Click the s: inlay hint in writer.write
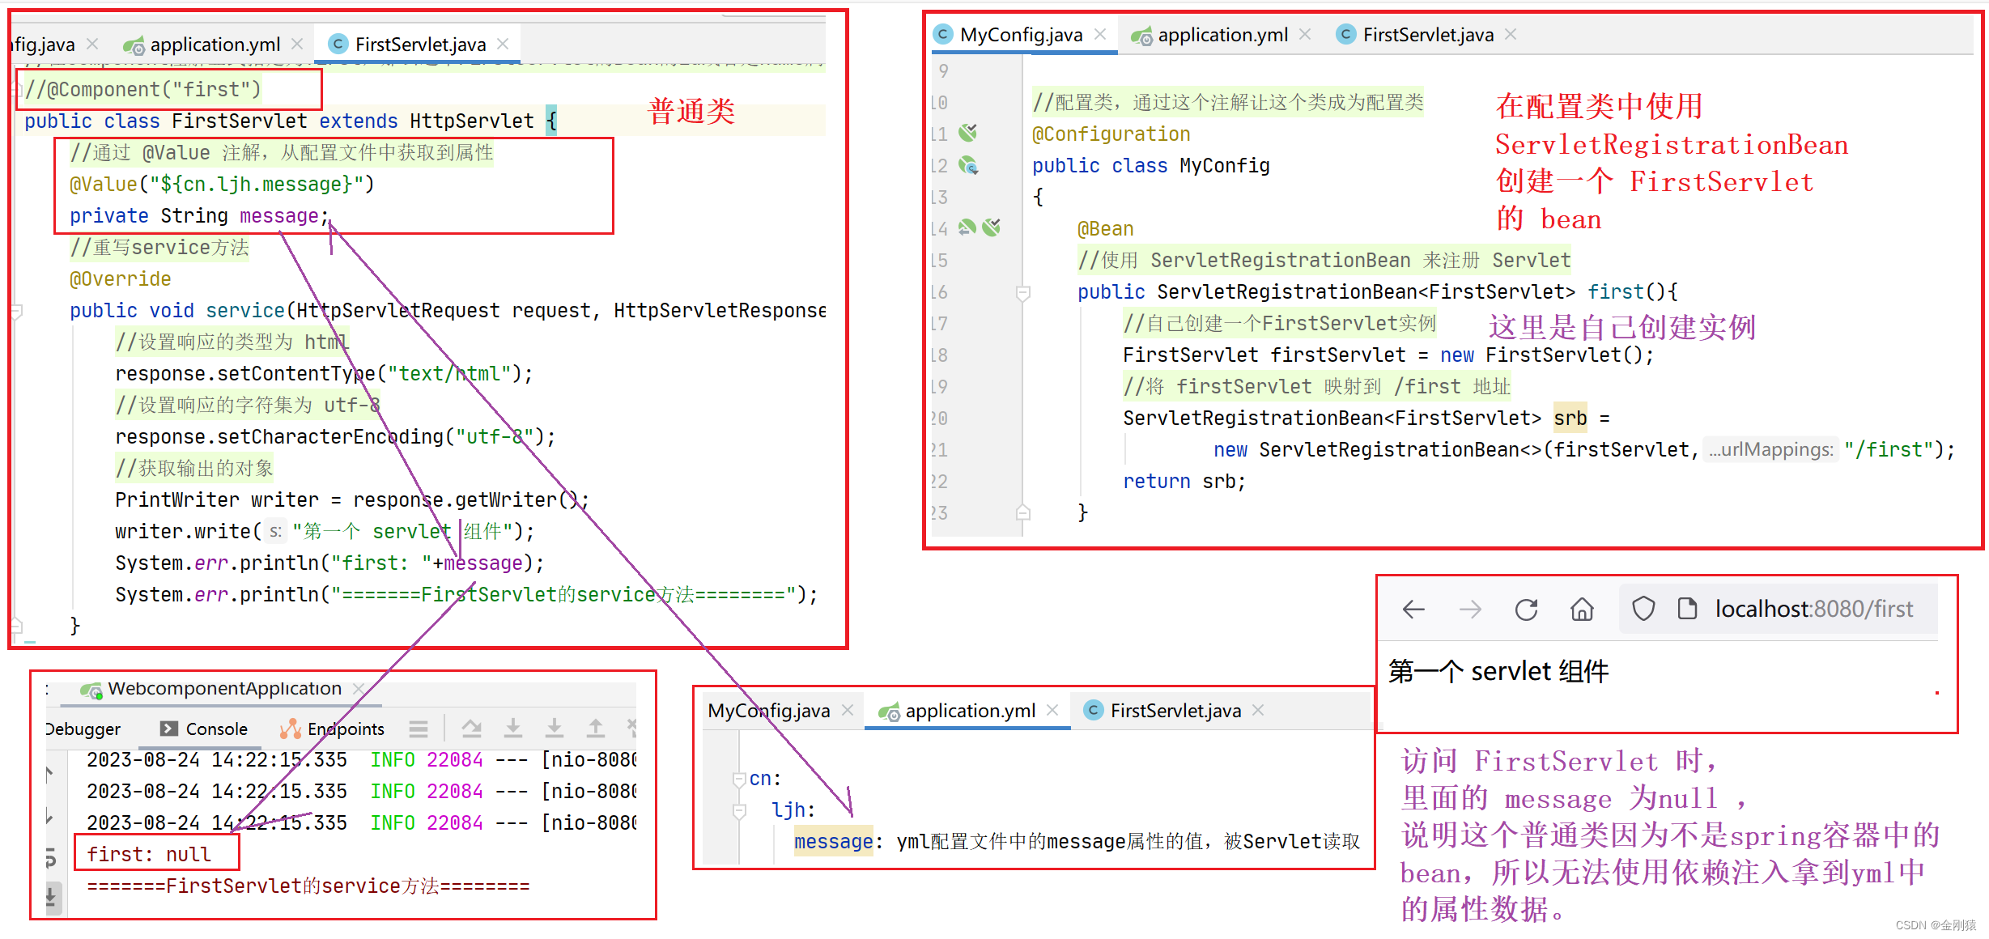This screenshot has height=939, width=1989. [276, 532]
